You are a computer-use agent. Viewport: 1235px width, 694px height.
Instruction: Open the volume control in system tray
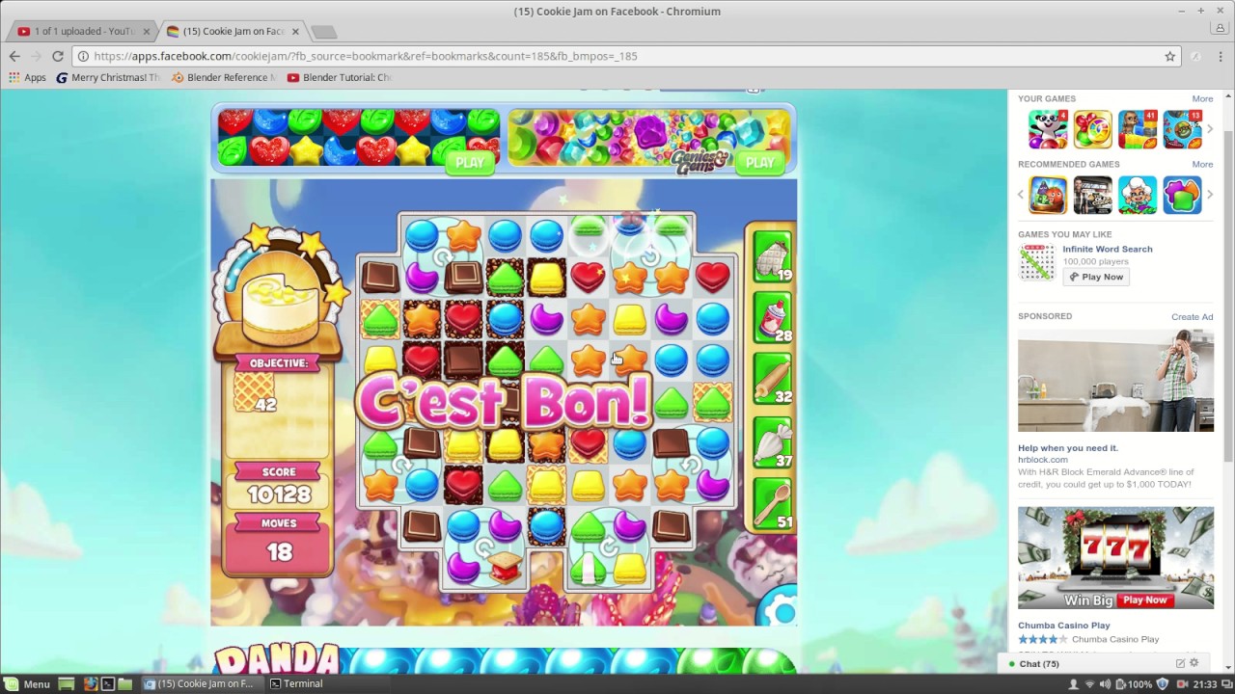click(x=1105, y=683)
